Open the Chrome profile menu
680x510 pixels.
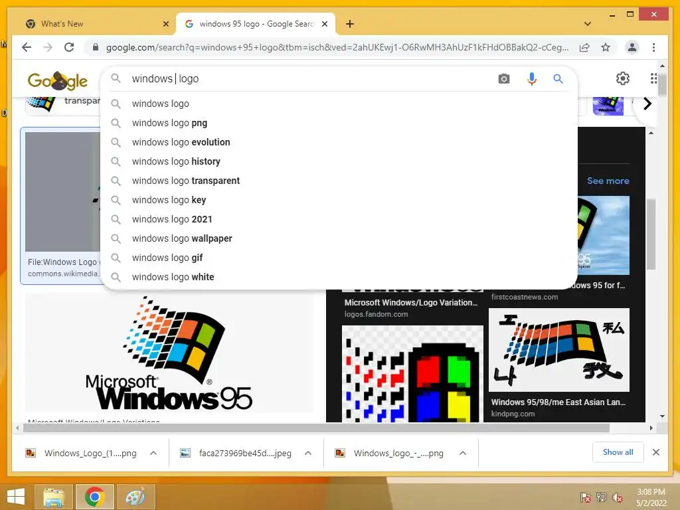[x=632, y=47]
